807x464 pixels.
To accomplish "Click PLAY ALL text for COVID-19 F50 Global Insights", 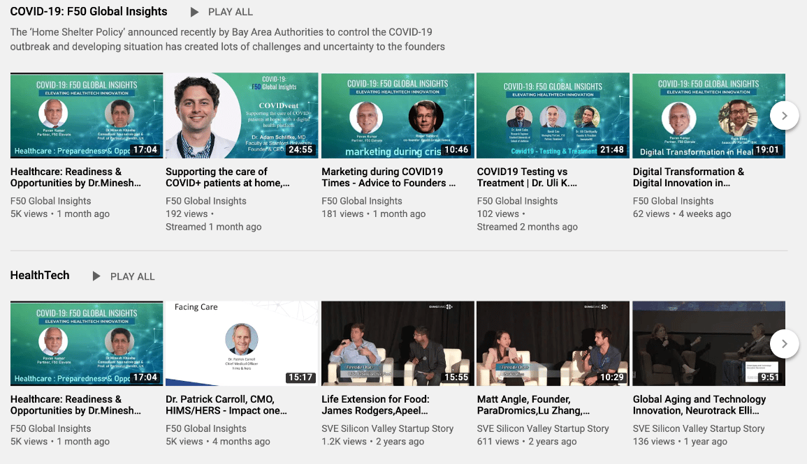I will (x=230, y=12).
